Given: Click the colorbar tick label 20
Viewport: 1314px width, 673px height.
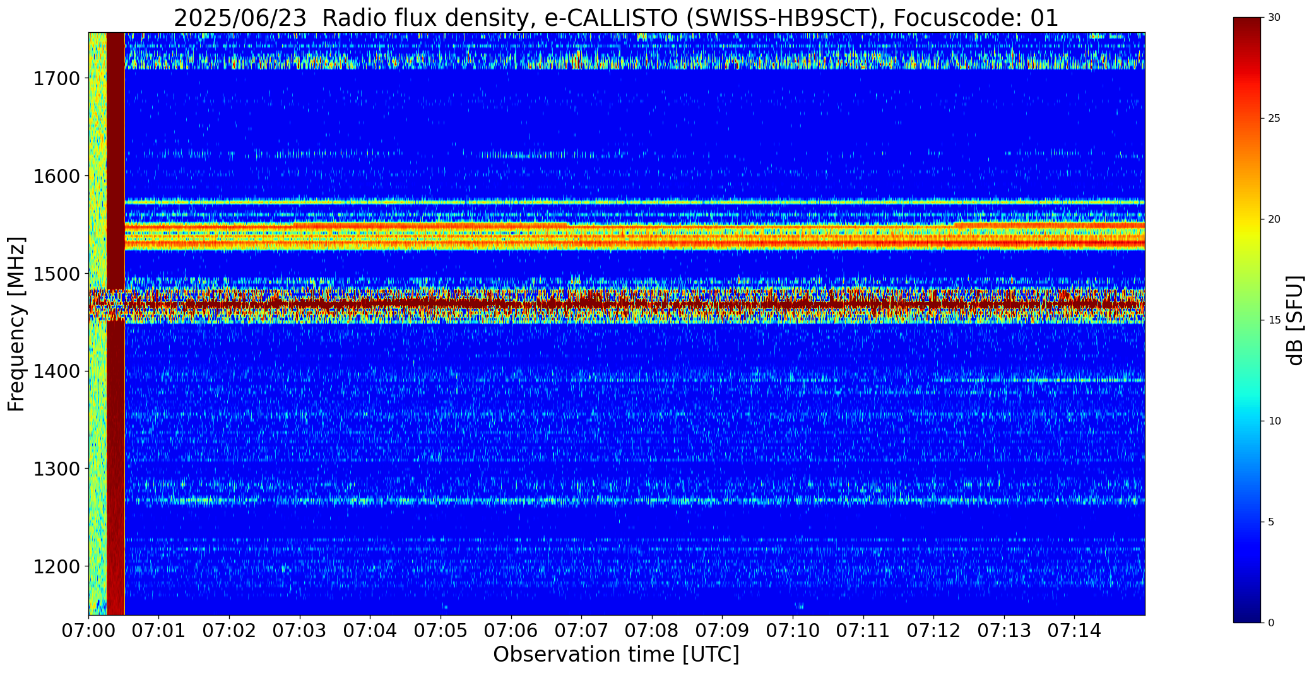Looking at the screenshot, I should tap(1274, 219).
